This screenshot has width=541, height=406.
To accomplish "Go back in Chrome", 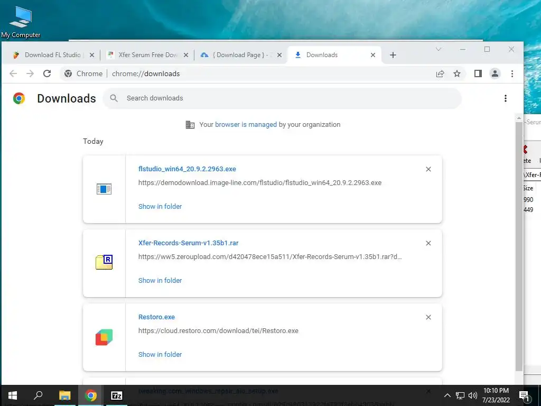I will point(13,73).
